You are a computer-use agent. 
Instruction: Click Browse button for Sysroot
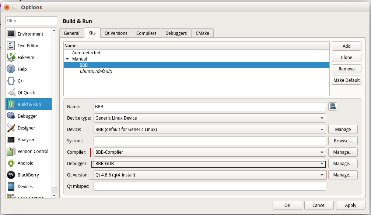(x=343, y=141)
